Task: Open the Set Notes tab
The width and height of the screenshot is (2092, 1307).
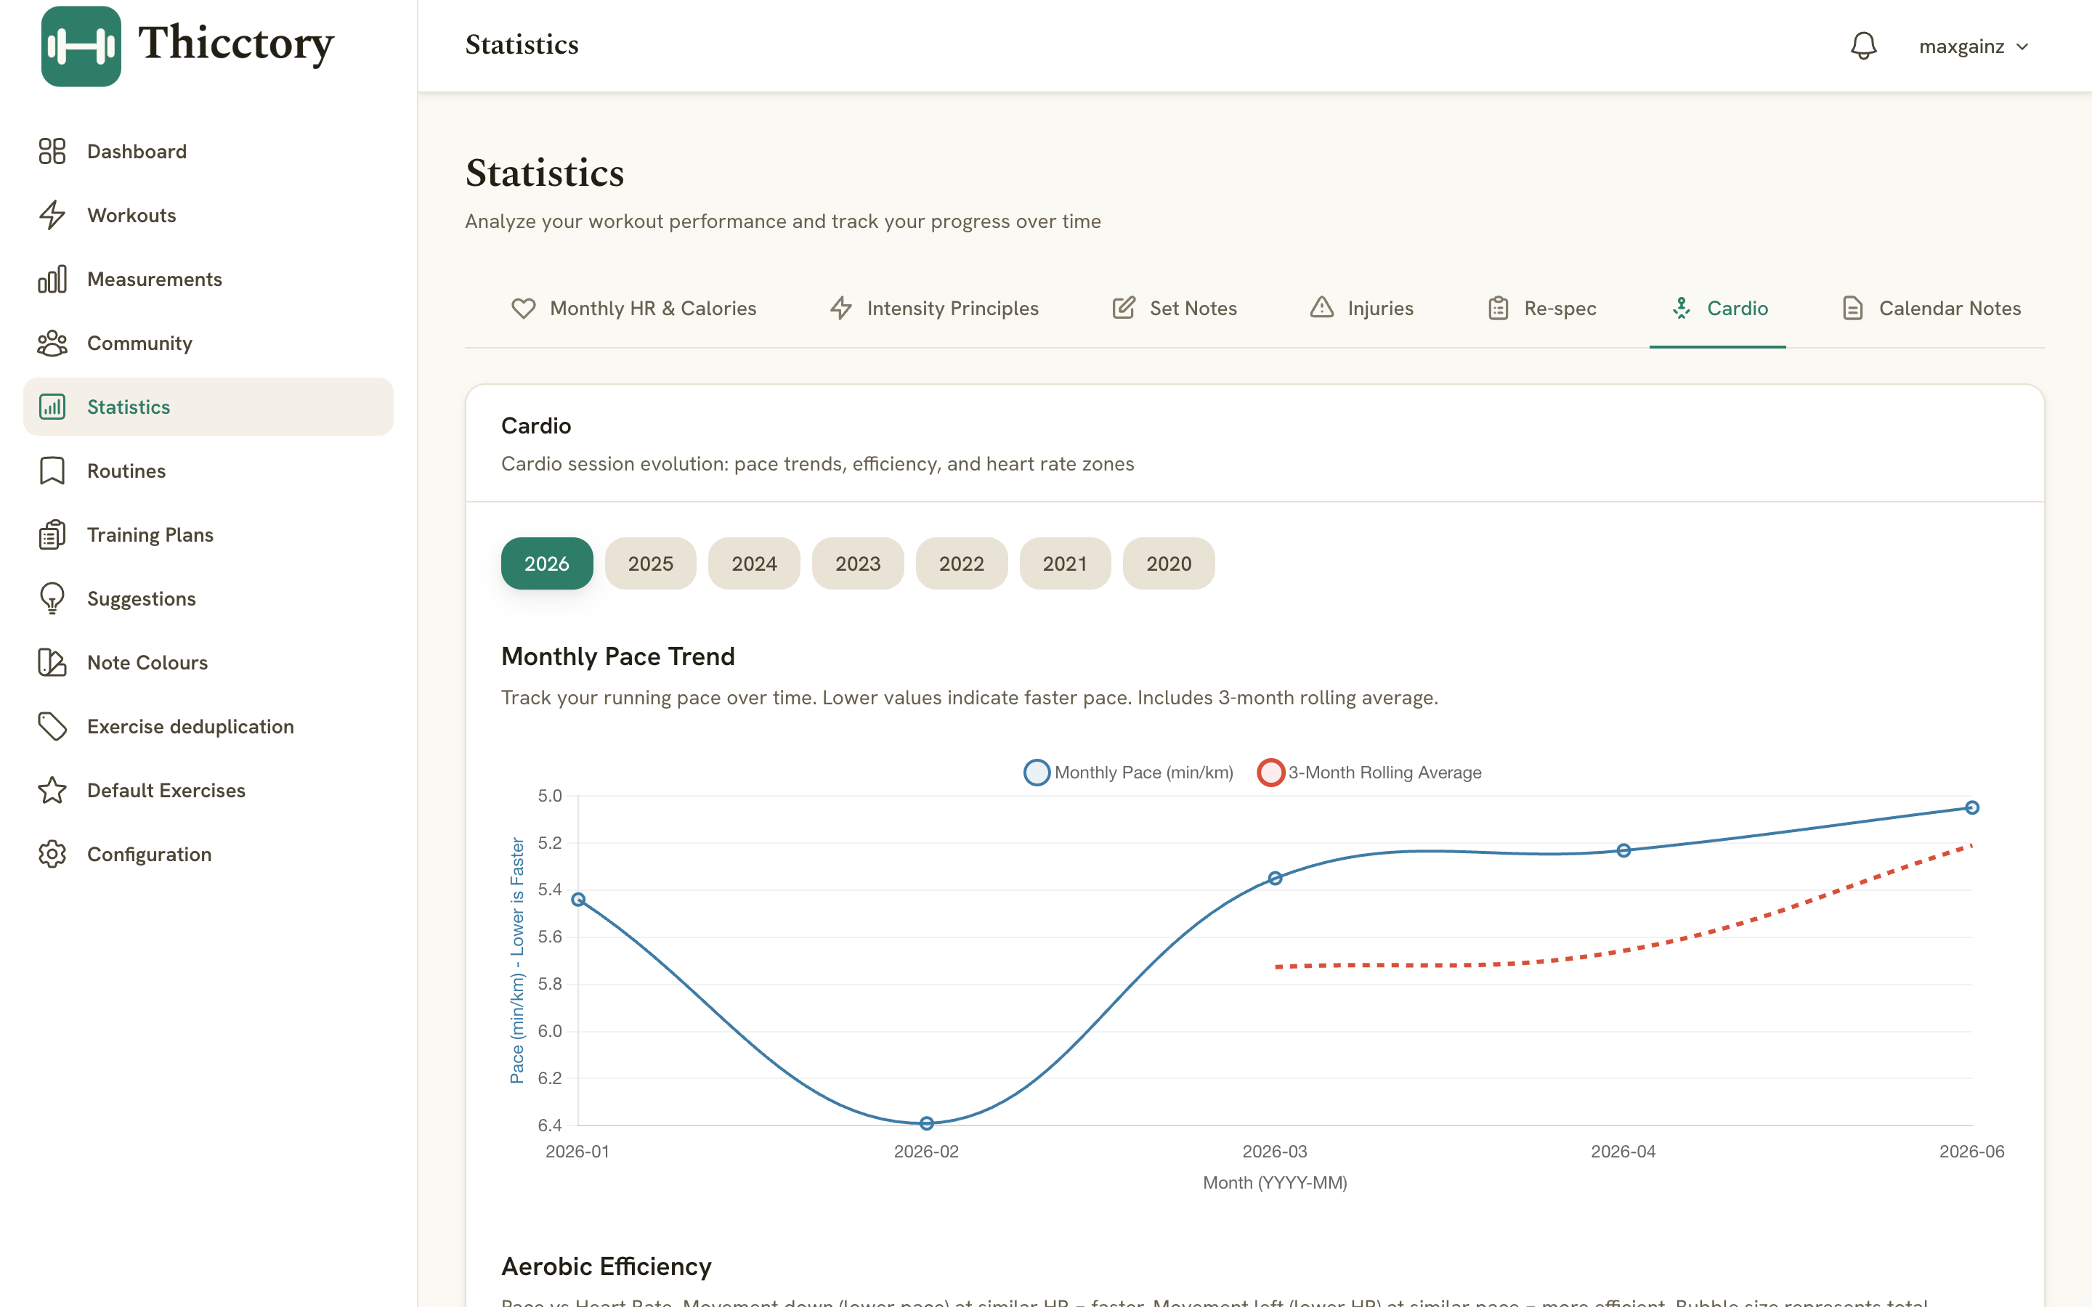Action: click(1174, 309)
